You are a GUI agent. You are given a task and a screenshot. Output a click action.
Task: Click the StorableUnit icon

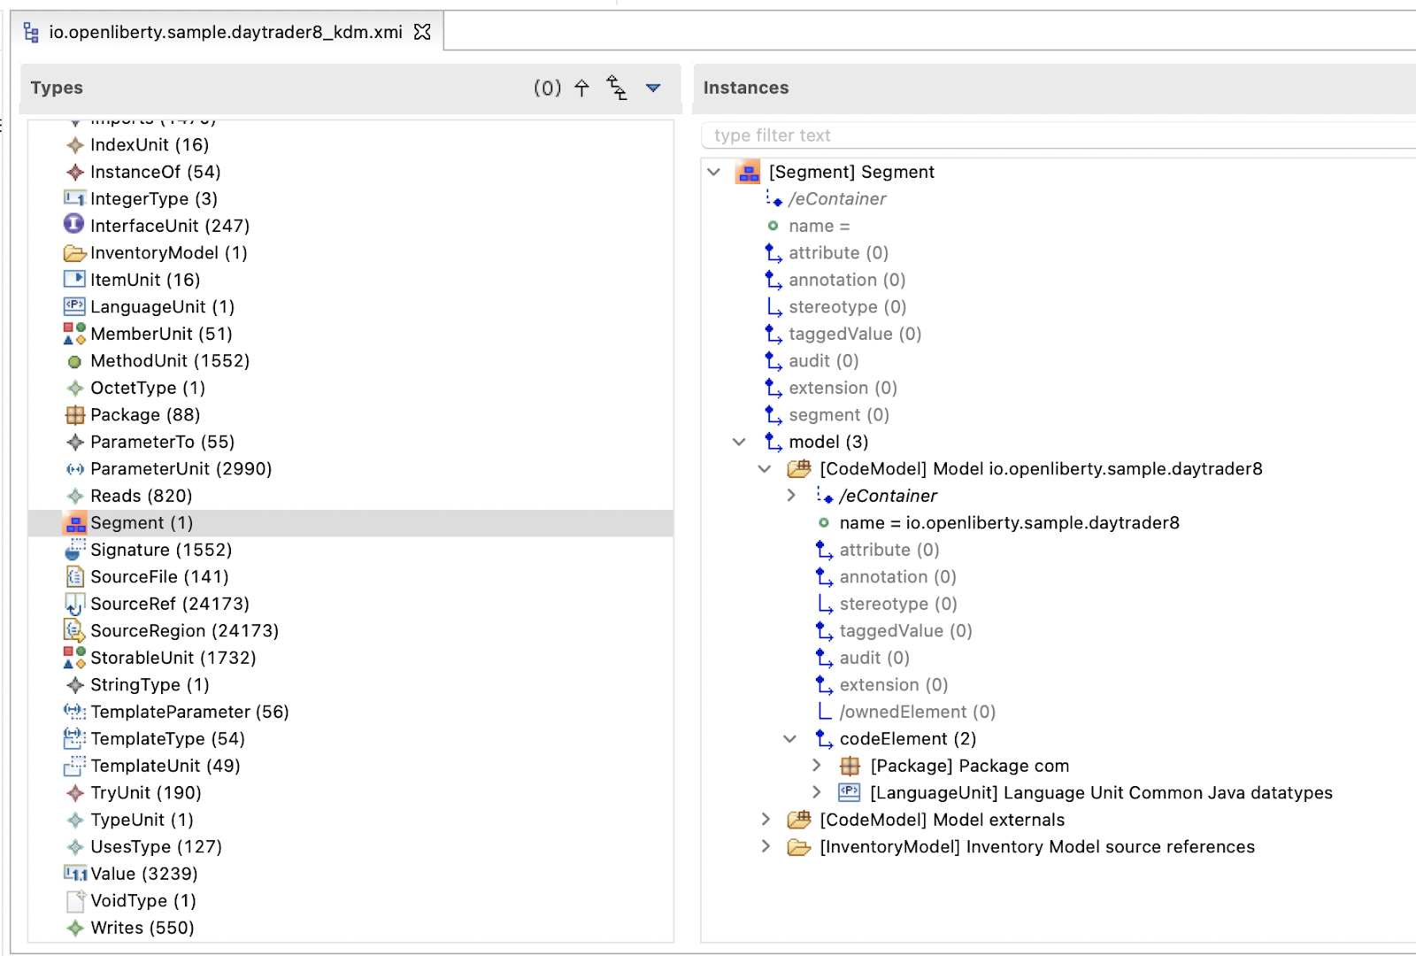pos(74,658)
